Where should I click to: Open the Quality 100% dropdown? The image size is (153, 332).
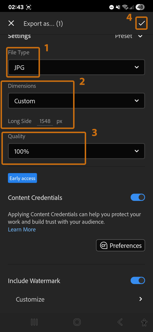click(76, 151)
